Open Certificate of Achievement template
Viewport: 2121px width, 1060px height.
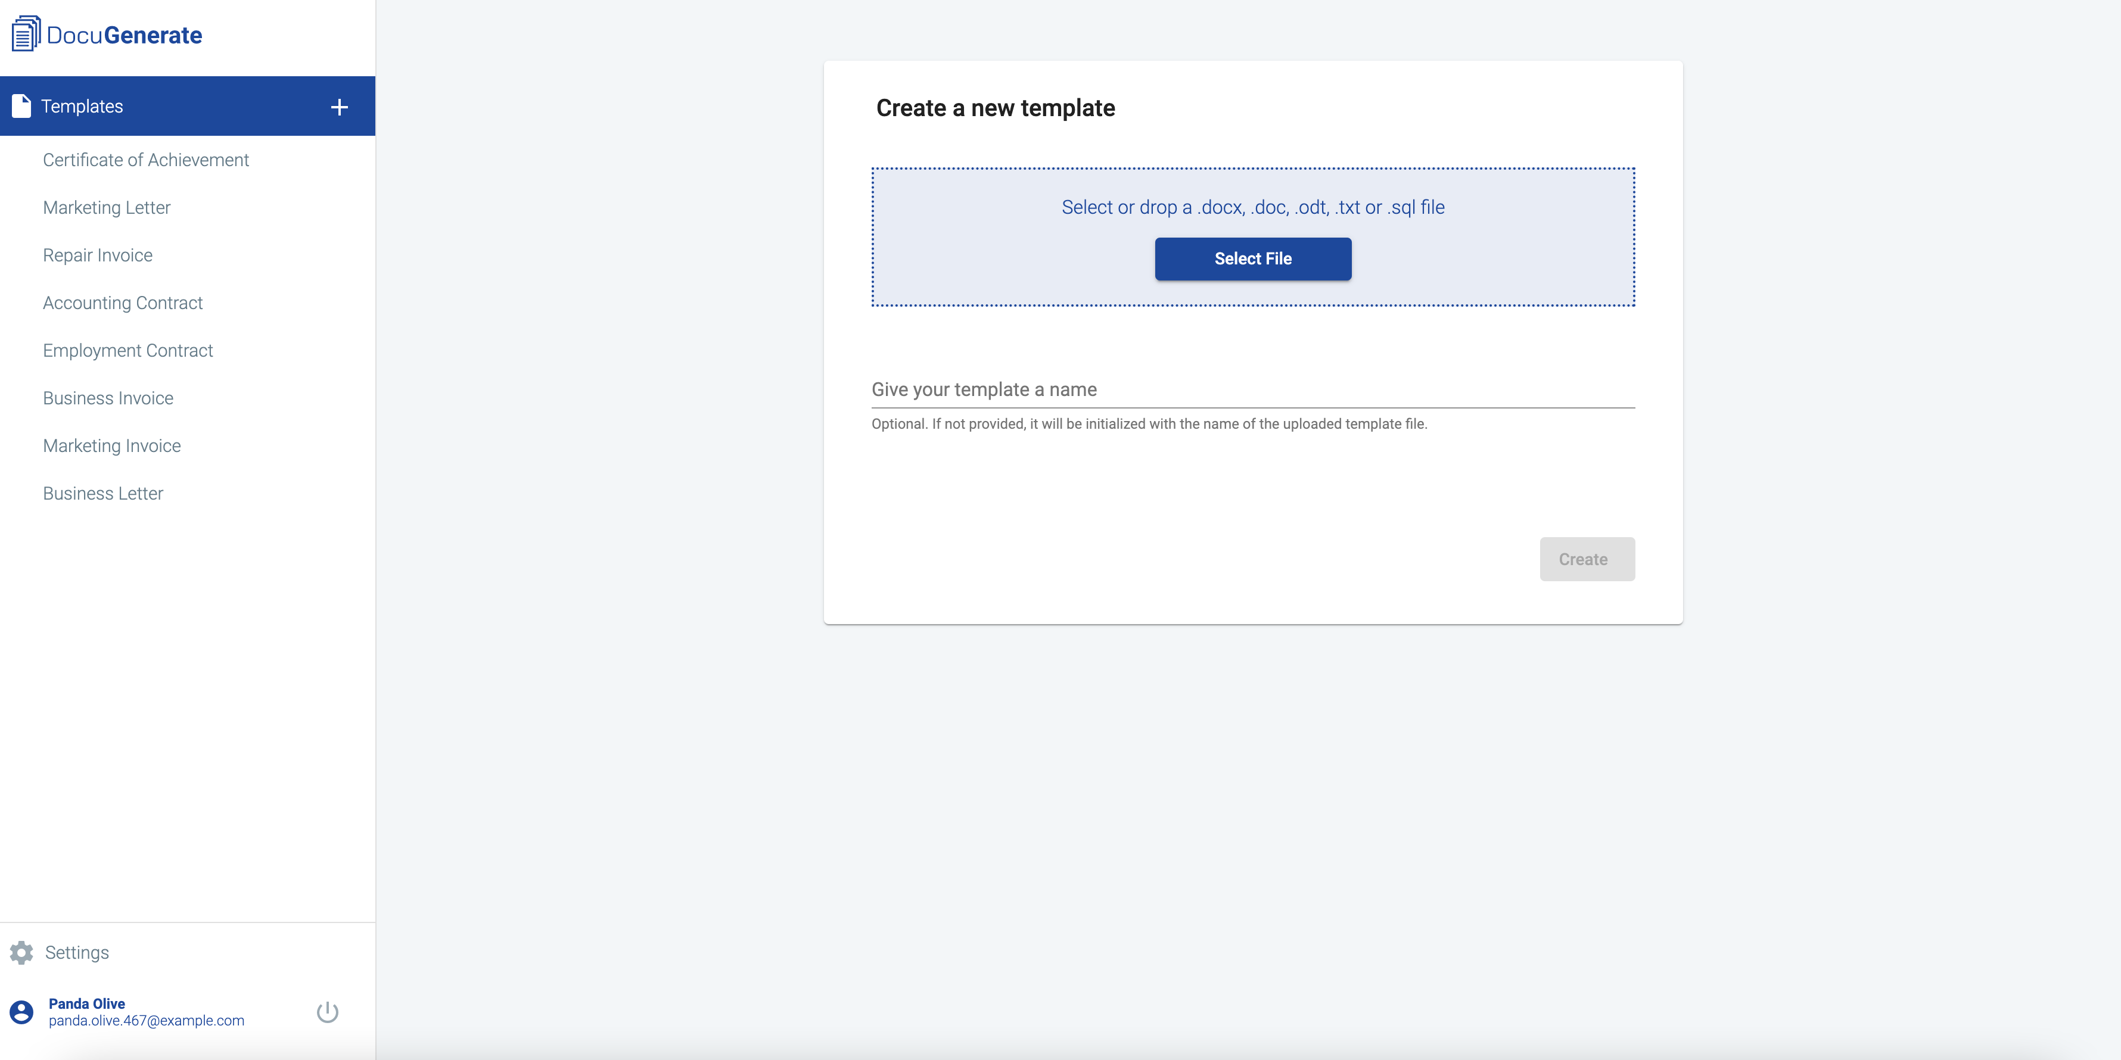click(146, 160)
